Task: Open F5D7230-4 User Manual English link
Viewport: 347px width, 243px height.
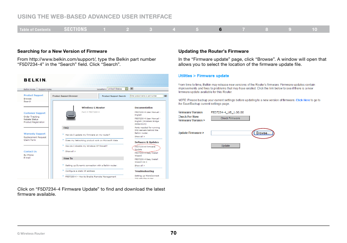Action: pyautogui.click(x=147, y=113)
